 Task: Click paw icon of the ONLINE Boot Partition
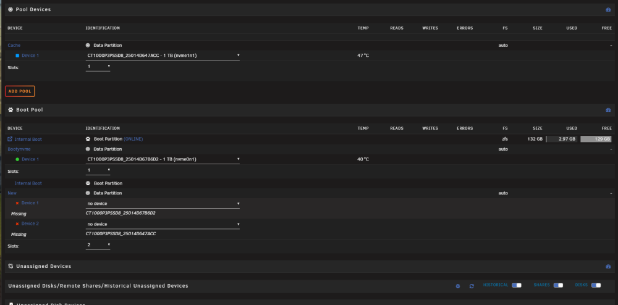[88, 139]
